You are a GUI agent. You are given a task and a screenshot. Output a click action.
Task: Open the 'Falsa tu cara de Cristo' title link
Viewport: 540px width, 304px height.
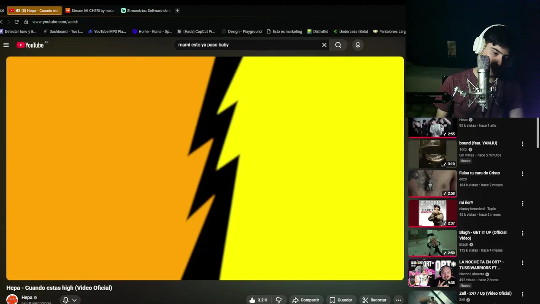point(479,173)
